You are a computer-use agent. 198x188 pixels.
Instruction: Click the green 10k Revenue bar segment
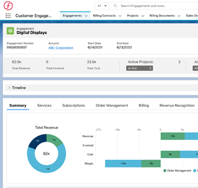(x=173, y=136)
